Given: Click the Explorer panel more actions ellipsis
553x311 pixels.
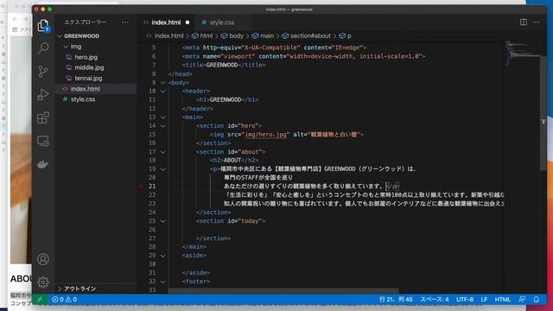Looking at the screenshot, I should pos(125,22).
